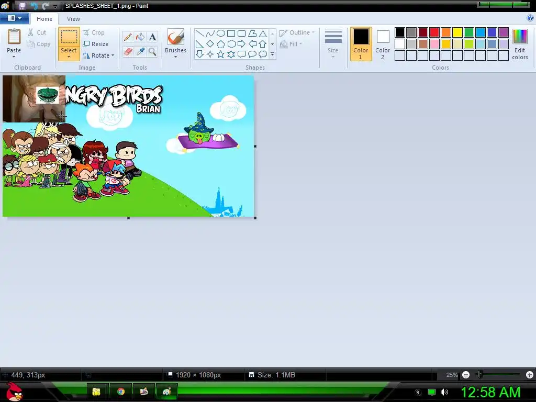Open the line Size dropdown

pos(333,44)
